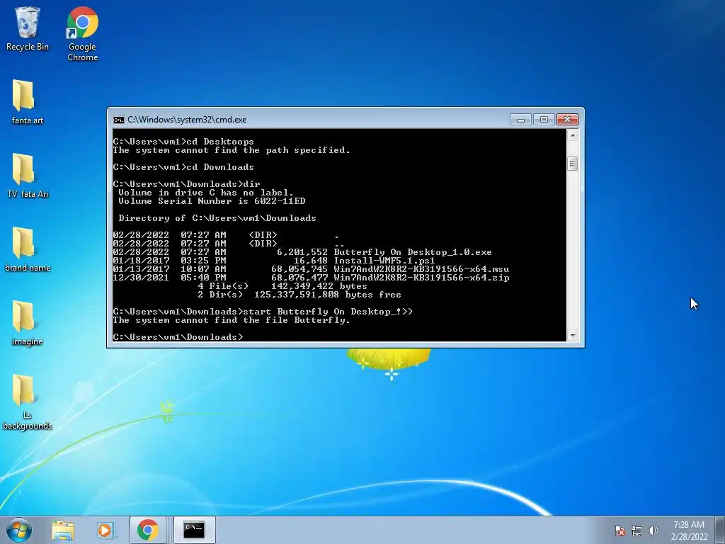725x544 pixels.
Task: Click the Win7AndW2K8R2-KB3191566-x64.zip file name
Action: [421, 278]
